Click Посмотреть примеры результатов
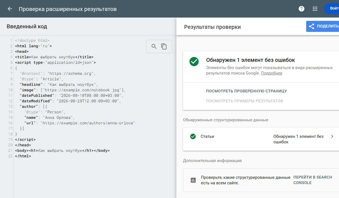Viewport: 339px width, 198px height. 244,101
